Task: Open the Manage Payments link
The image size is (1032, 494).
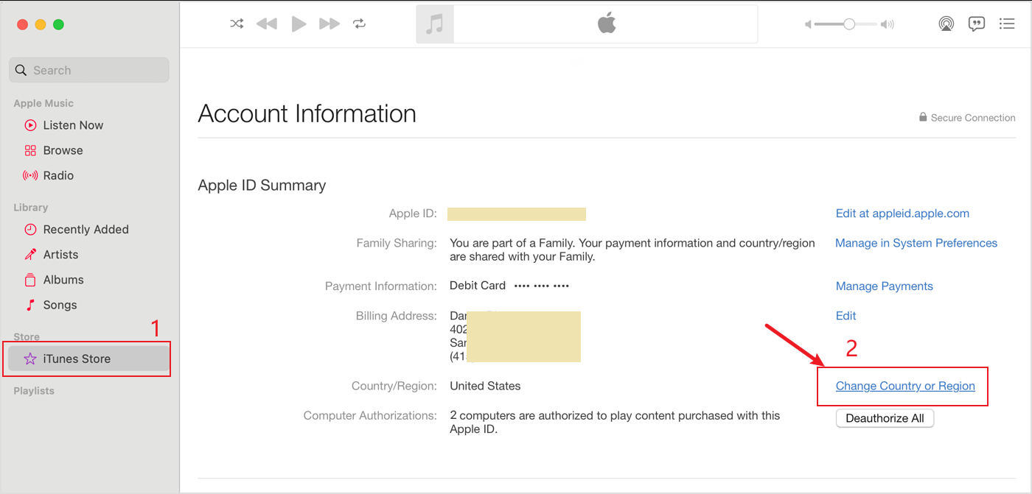Action: 885,286
